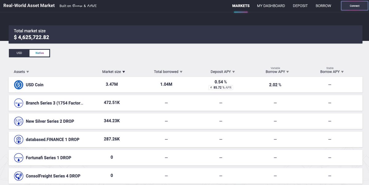Viewport: 369px width, 185px height.
Task: Sort by Variable Borrow APY arrow
Action: click(x=288, y=72)
